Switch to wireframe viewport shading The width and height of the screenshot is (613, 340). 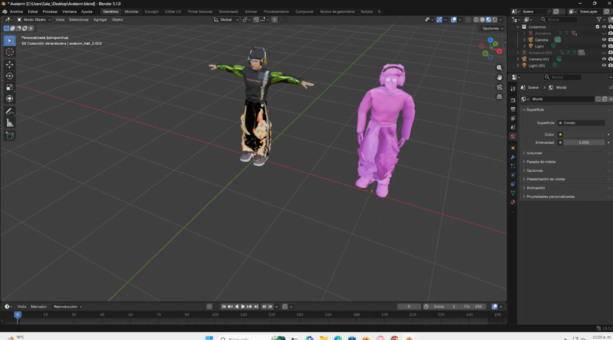click(x=476, y=20)
